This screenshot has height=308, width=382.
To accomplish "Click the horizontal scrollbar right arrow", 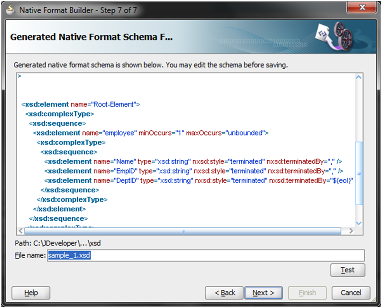I will coord(352,230).
